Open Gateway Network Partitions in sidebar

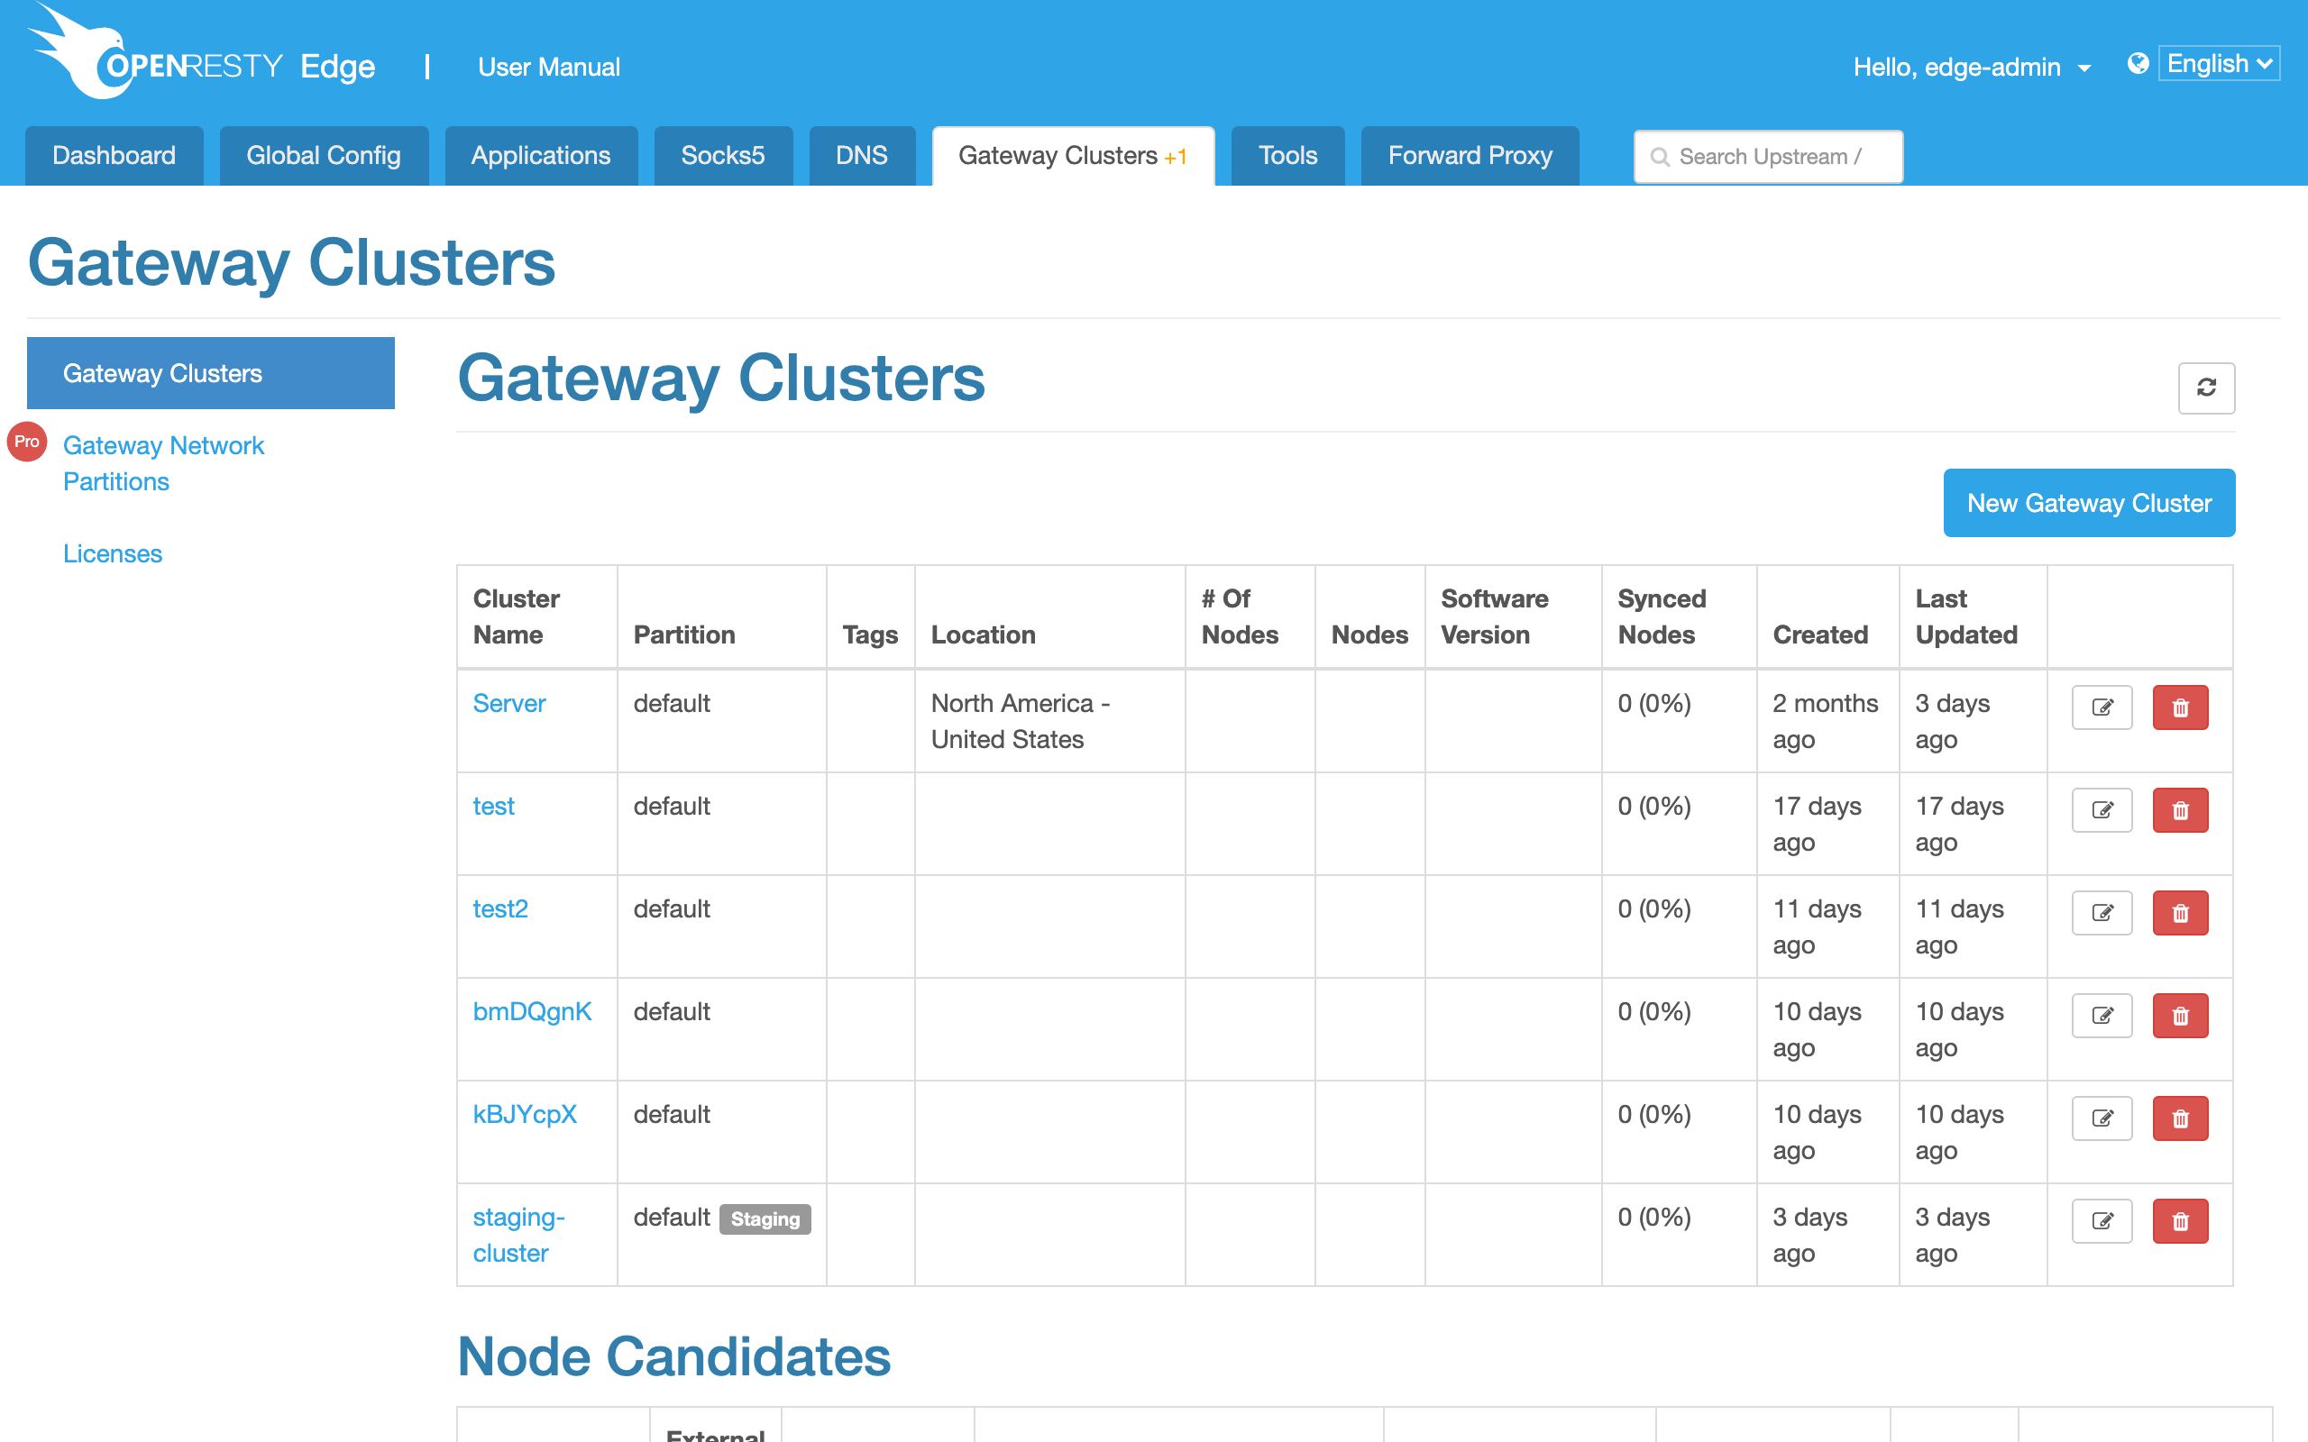tap(163, 463)
